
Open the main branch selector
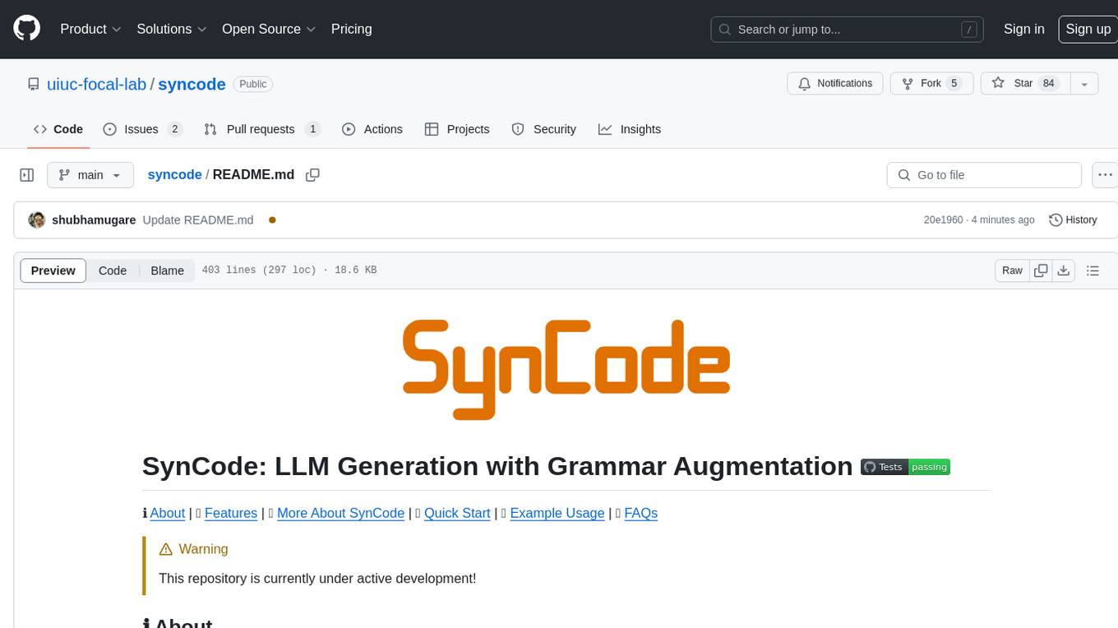click(x=90, y=175)
